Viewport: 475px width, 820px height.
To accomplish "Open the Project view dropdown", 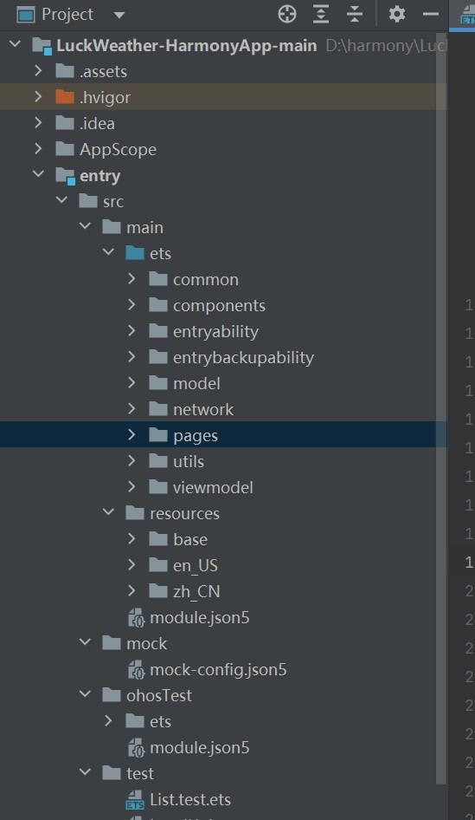I will pyautogui.click(x=119, y=15).
